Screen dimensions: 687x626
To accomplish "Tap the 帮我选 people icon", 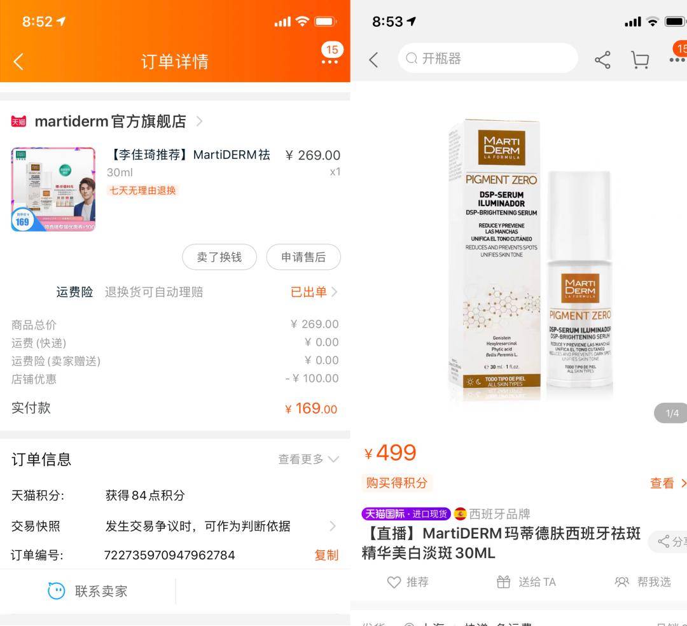I will [621, 581].
